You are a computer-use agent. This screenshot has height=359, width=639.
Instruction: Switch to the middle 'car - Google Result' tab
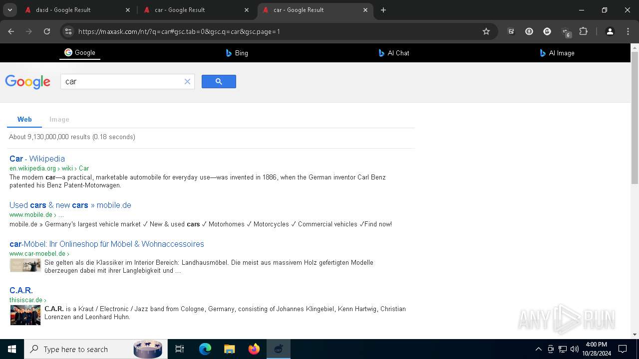[x=196, y=10]
